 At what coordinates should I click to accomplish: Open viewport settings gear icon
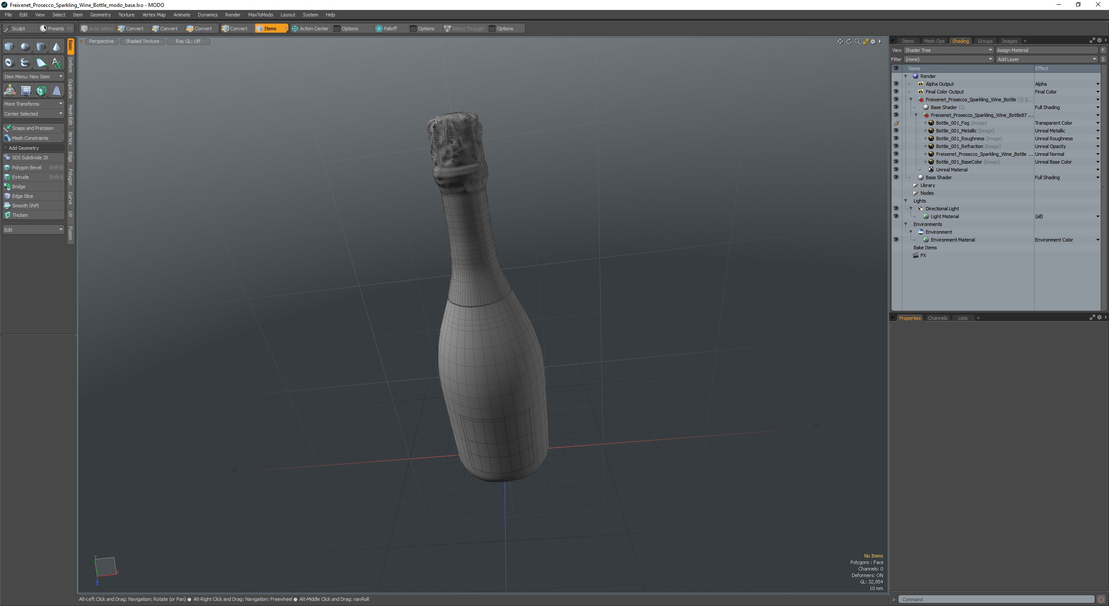(873, 42)
